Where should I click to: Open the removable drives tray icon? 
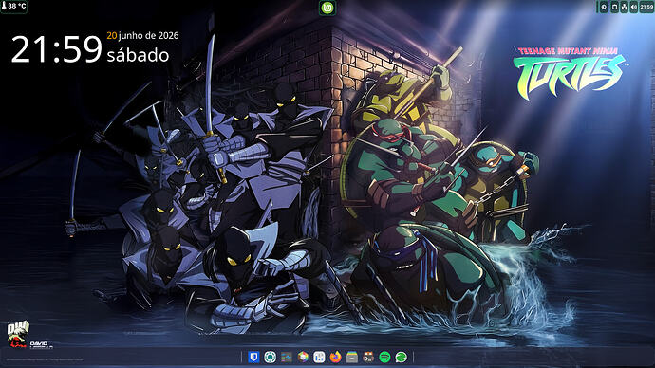614,7
